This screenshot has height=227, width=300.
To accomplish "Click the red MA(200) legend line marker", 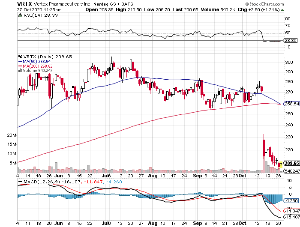I will tap(20, 66).
